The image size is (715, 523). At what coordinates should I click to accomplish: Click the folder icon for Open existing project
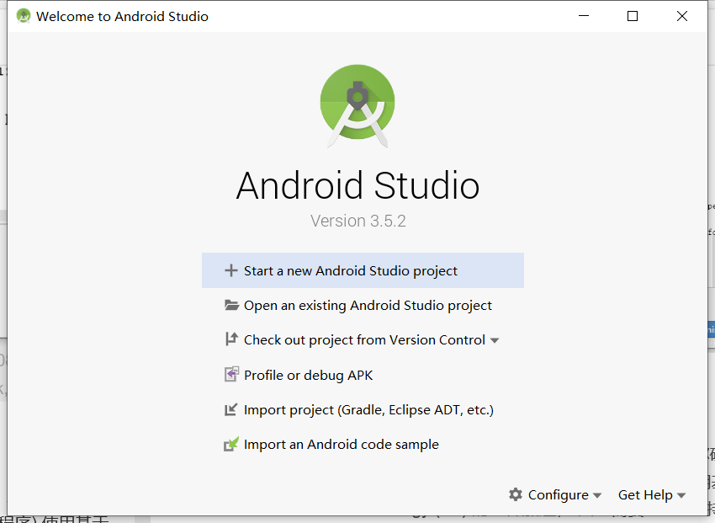point(231,306)
